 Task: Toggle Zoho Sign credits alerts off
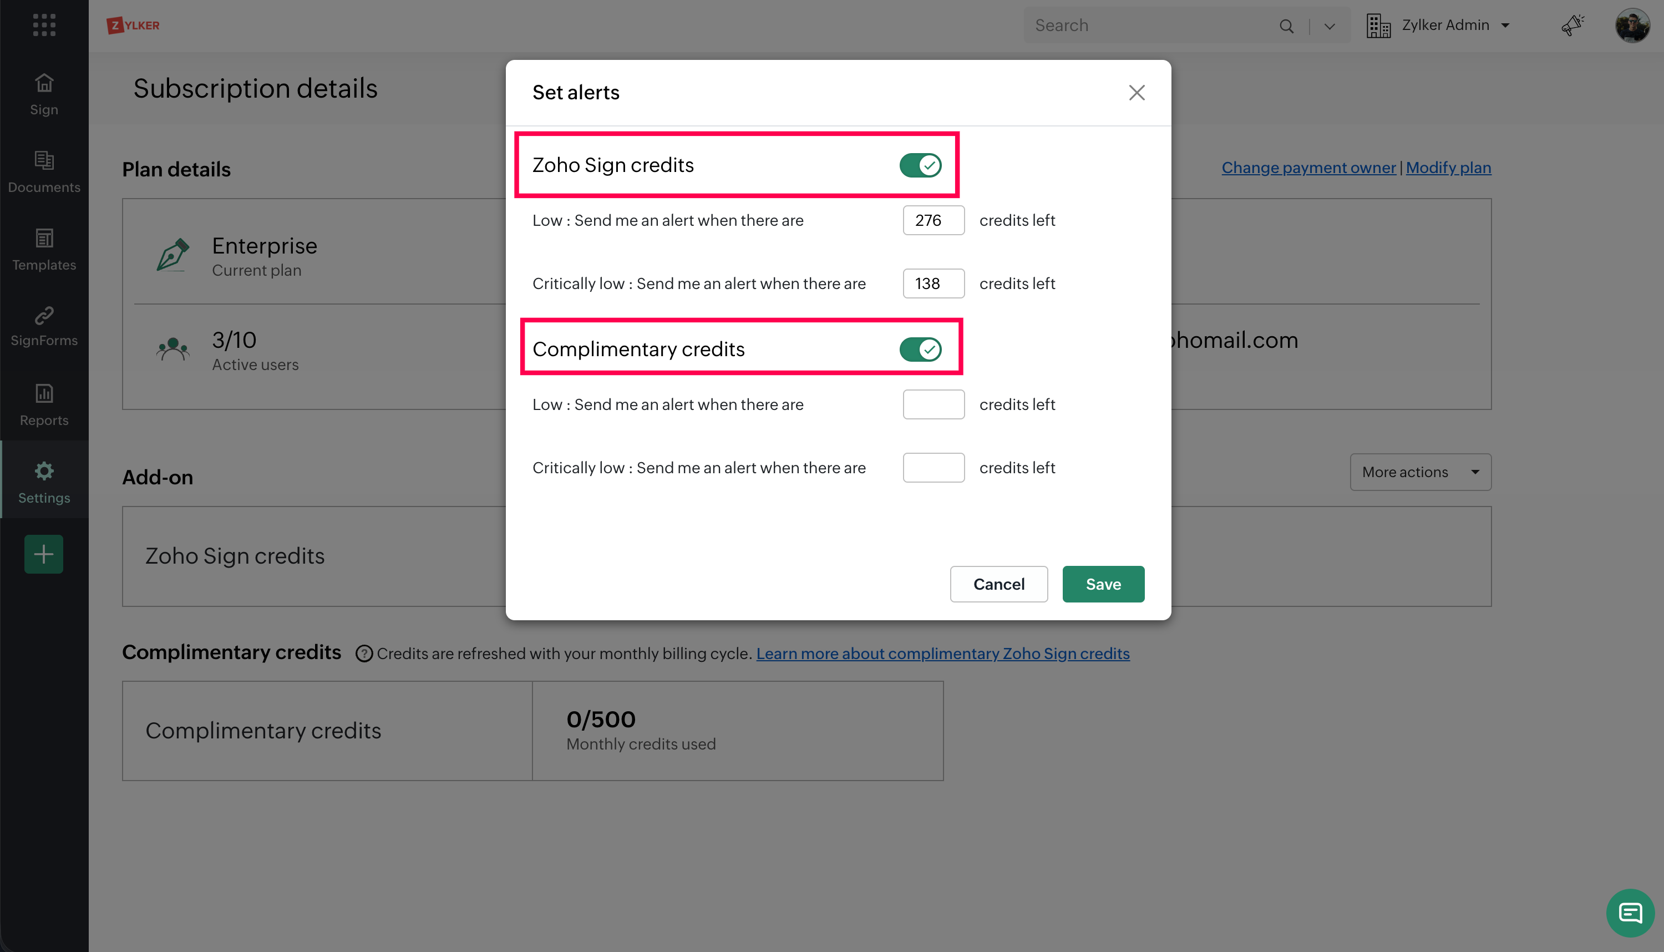[x=920, y=165]
